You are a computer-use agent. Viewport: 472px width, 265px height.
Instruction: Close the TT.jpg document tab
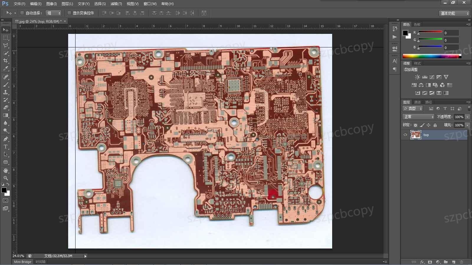point(65,21)
